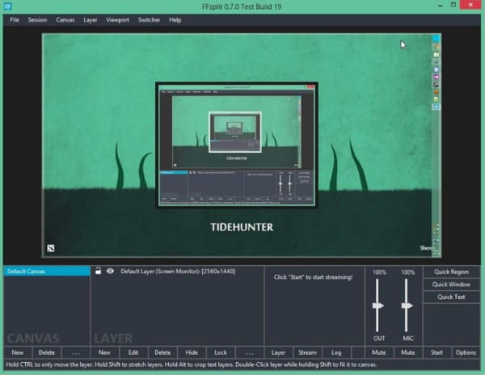Open the Canvas menu

click(65, 19)
